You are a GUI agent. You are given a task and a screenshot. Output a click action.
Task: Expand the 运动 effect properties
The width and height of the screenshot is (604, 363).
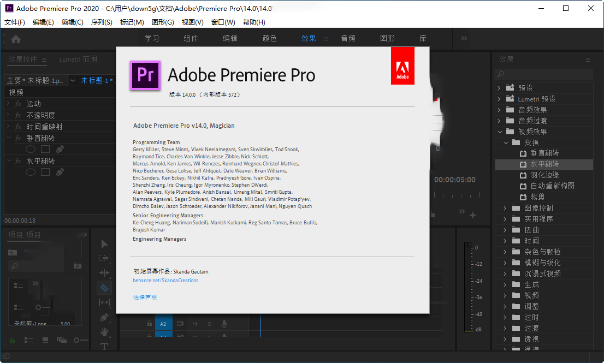8,104
